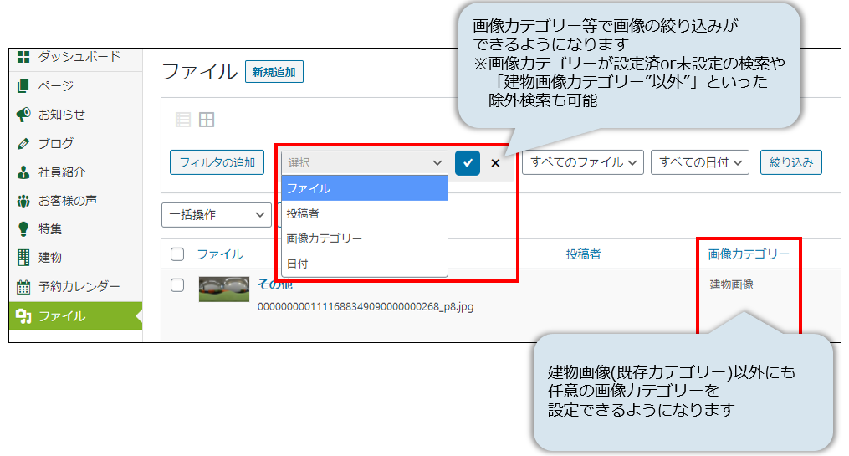Switch to list view icon
This screenshot has width=849, height=456.
point(183,120)
